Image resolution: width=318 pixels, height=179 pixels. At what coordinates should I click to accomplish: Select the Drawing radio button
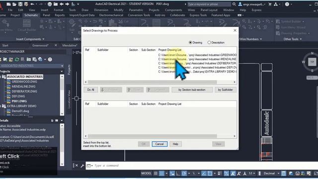point(190,43)
